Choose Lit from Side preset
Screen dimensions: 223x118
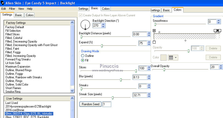13,63
